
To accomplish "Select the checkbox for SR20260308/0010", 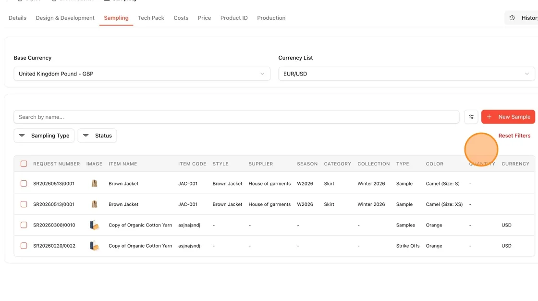I will coord(24,225).
